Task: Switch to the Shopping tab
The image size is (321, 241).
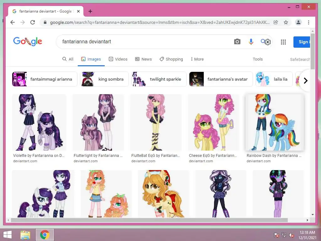Action: pyautogui.click(x=171, y=59)
